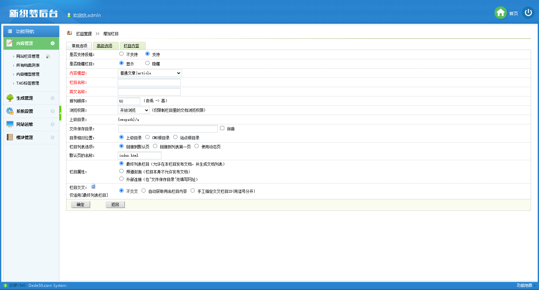This screenshot has height=290, width=539.
Task: Select 手工指定交叉栏目ID option
Action: click(193, 191)
